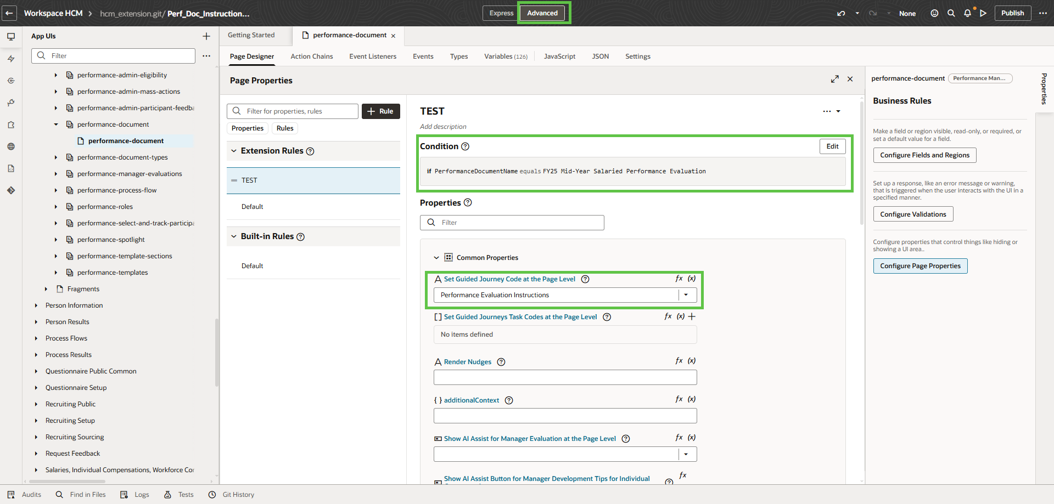Viewport: 1054px width, 504px height.
Task: Open Show AI Assist Manager Evaluation dropdown
Action: [x=686, y=454]
